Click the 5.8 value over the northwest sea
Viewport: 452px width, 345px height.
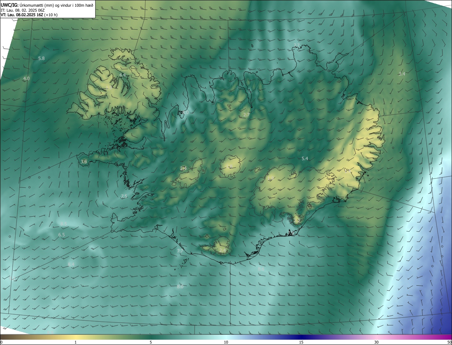click(x=41, y=58)
